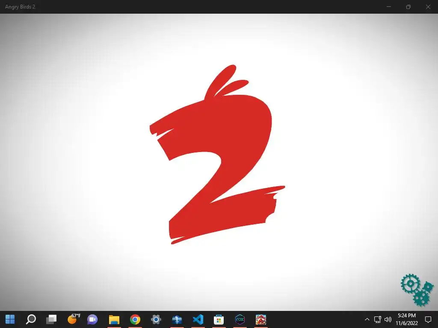Open File Explorer from taskbar
Image resolution: width=438 pixels, height=328 pixels.
(x=114, y=319)
